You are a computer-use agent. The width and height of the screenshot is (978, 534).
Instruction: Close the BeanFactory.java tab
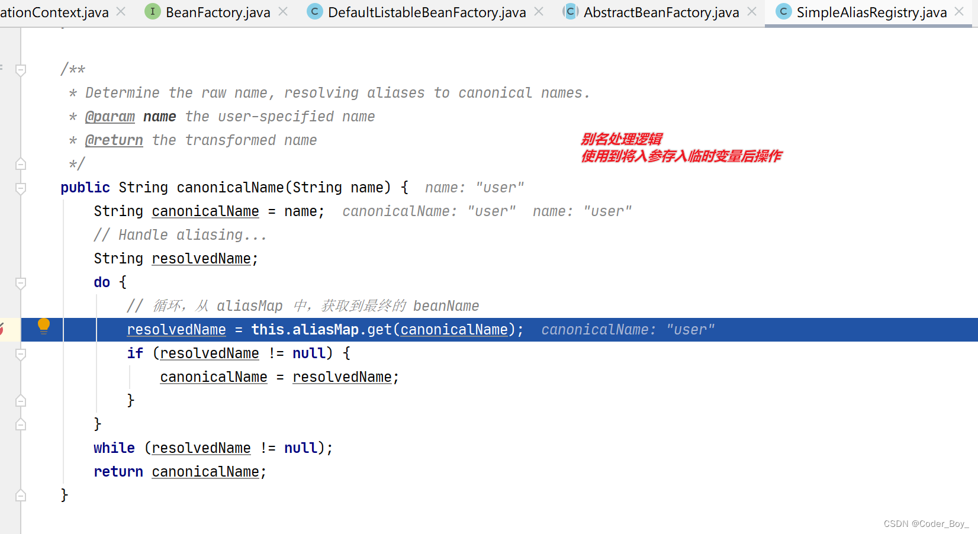(x=283, y=11)
